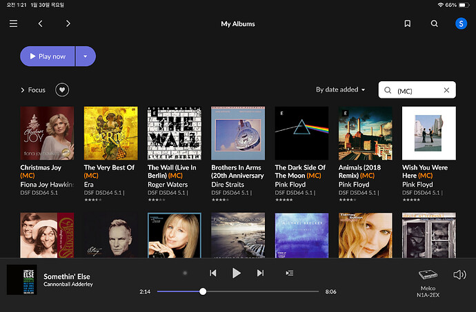Click the (MC) filter text field

pos(417,90)
